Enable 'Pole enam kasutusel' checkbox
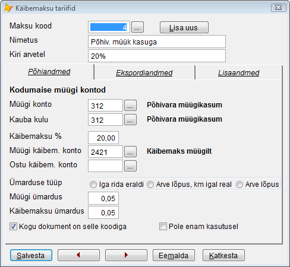The height and width of the screenshot is (267, 290). 163,227
